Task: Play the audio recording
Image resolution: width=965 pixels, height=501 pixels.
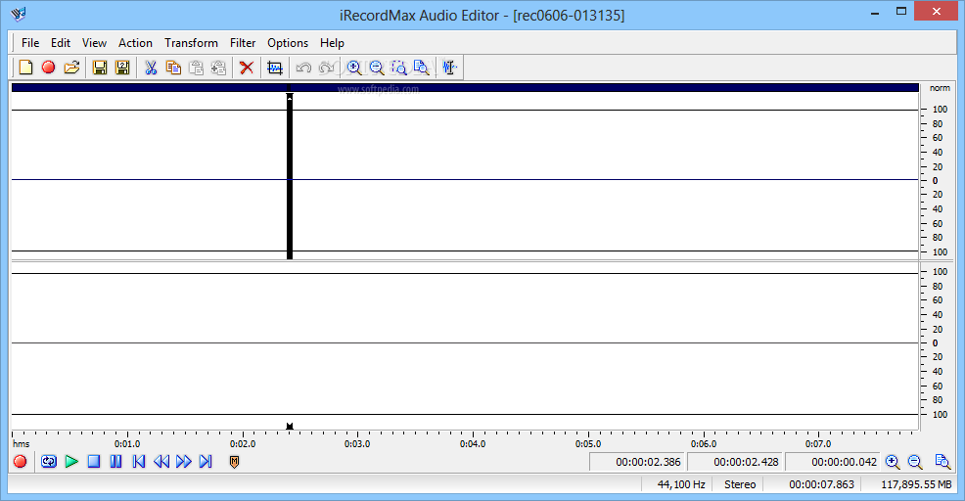Action: (71, 461)
